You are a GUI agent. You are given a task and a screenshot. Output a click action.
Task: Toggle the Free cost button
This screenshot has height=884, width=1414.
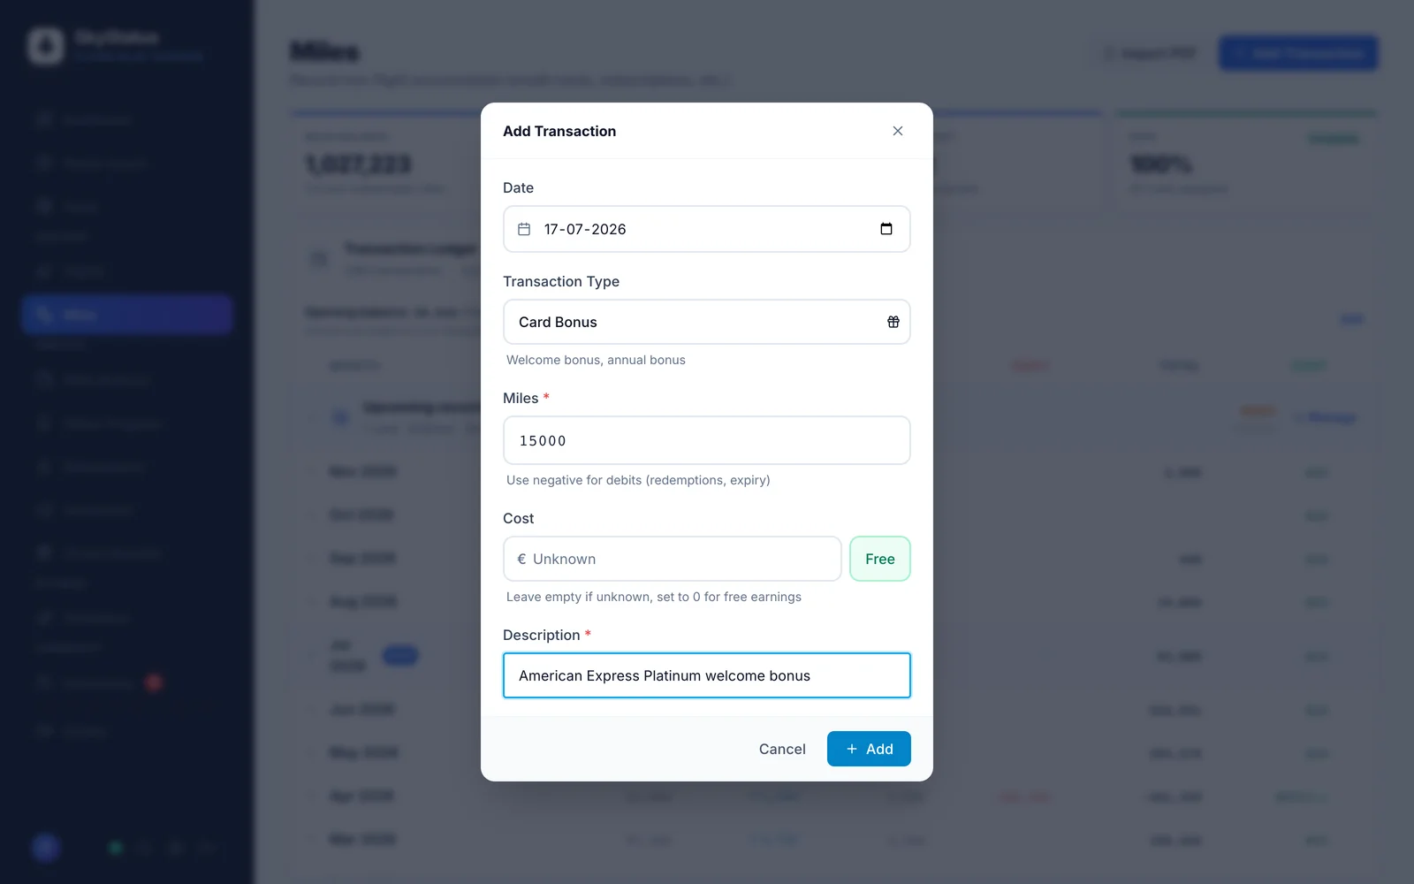(x=880, y=559)
